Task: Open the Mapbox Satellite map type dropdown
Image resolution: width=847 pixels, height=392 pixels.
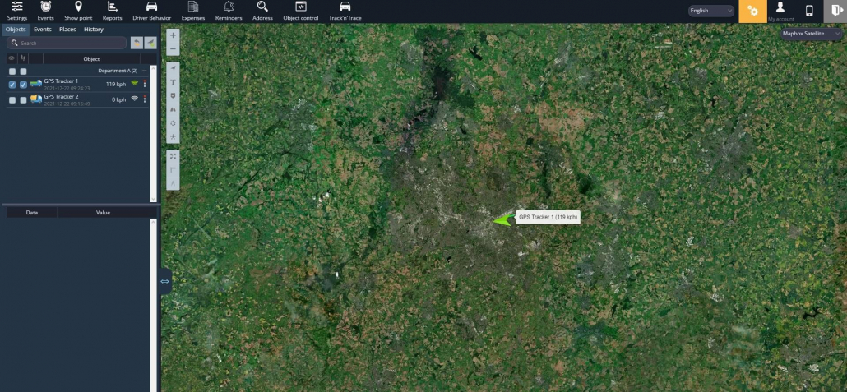Action: click(812, 34)
